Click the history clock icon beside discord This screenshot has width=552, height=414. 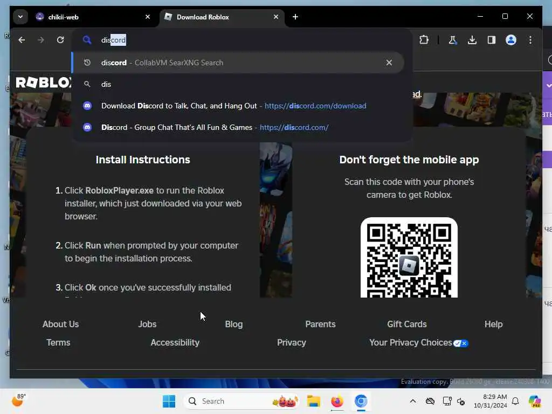click(87, 63)
